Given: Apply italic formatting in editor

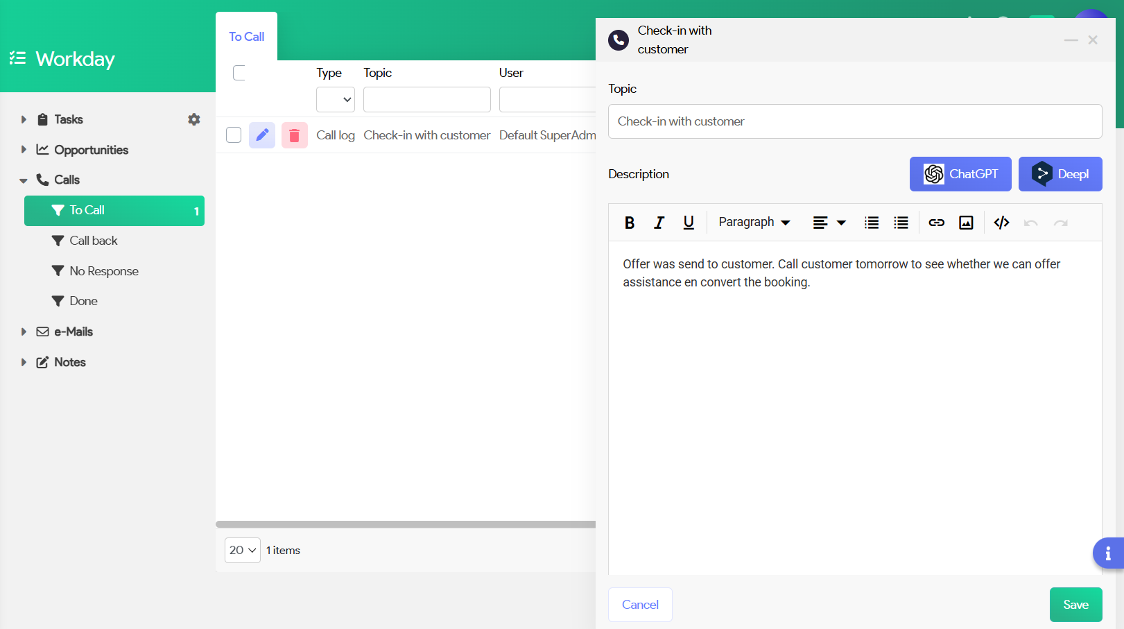Looking at the screenshot, I should tap(659, 223).
